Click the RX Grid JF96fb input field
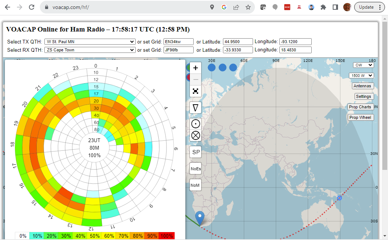 tap(178, 49)
